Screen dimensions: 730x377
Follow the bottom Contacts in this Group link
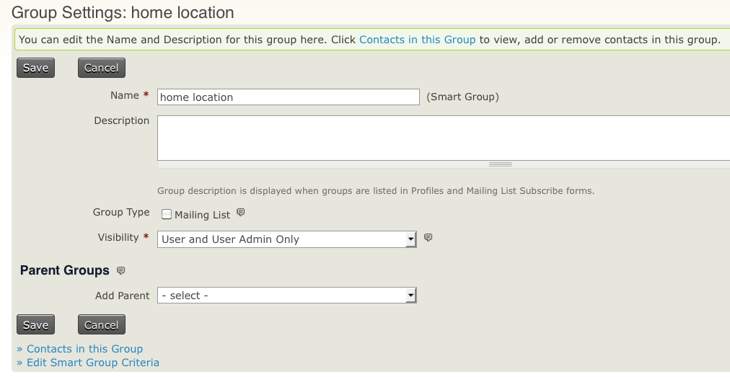pos(84,349)
